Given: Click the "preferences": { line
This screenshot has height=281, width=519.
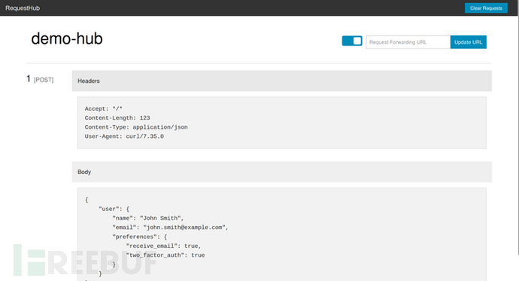Looking at the screenshot, I should click(x=140, y=237).
